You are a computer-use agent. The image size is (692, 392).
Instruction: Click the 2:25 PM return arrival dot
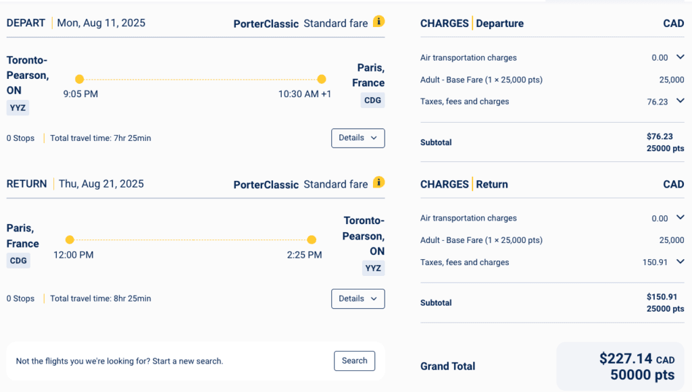tap(312, 240)
